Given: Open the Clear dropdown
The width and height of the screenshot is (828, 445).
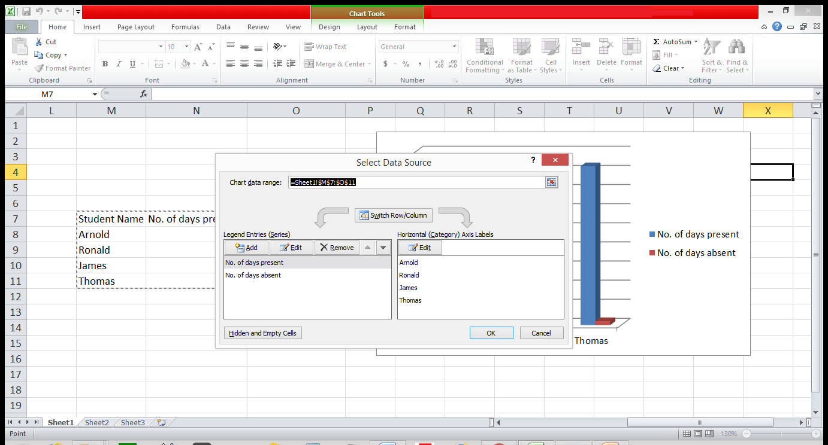Looking at the screenshot, I should (x=684, y=68).
